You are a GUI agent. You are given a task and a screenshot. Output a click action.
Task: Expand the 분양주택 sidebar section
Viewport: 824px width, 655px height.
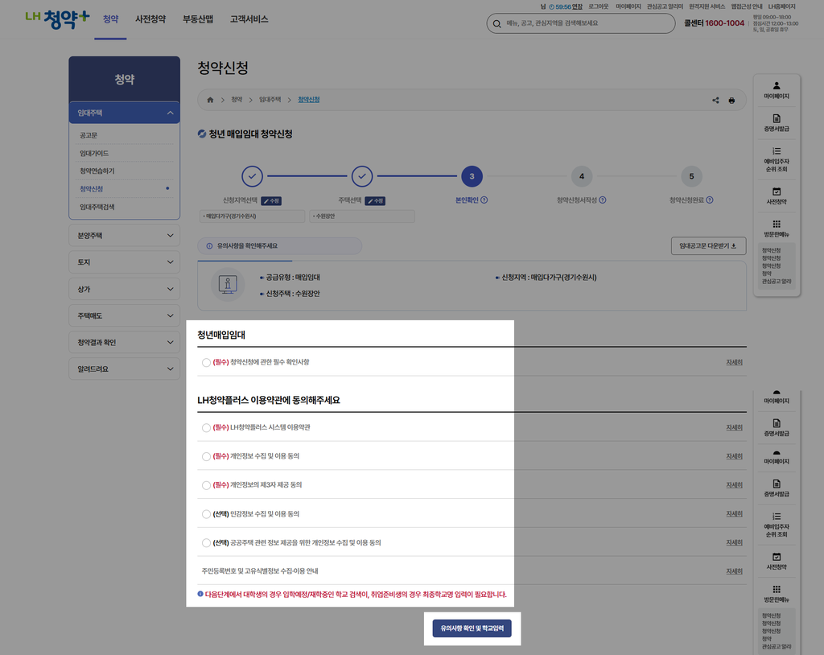pyautogui.click(x=124, y=235)
